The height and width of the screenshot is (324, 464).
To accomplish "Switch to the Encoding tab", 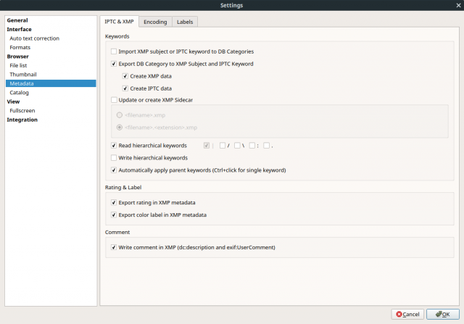I will click(155, 22).
